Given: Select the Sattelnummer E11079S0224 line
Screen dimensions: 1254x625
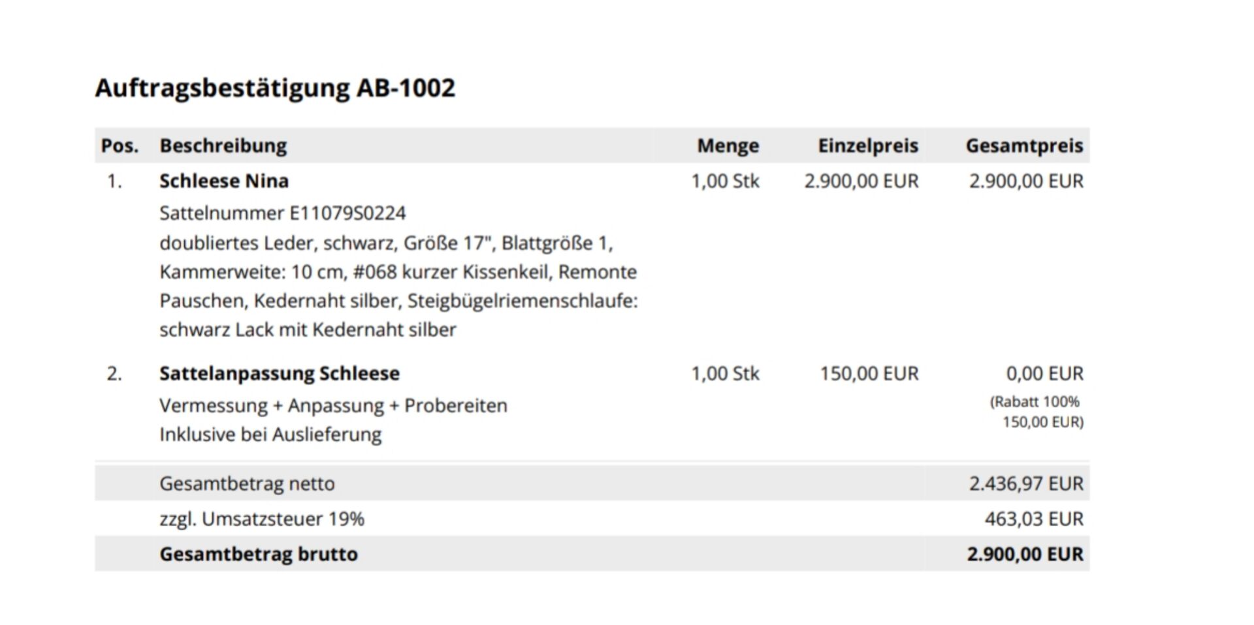Looking at the screenshot, I should (282, 213).
